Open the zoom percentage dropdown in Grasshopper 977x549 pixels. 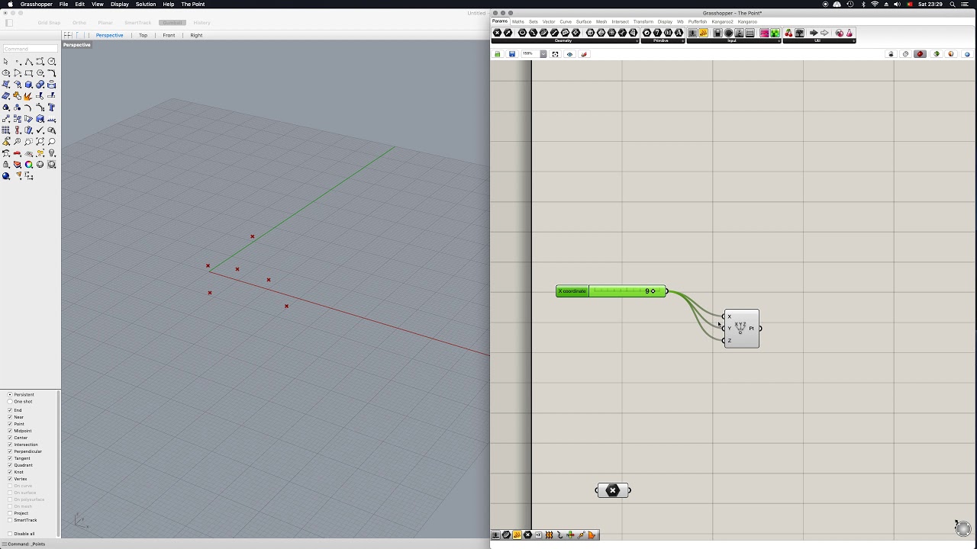tap(543, 54)
